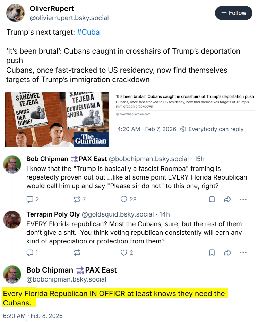258x322 pixels.
Task: Open more options on Terrapin Poly Oly's post
Action: [x=243, y=252]
